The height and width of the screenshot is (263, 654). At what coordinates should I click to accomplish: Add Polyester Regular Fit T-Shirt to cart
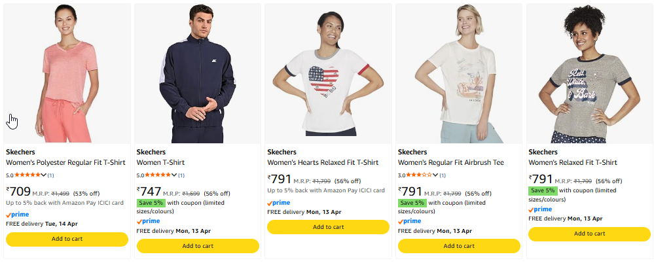coord(67,239)
